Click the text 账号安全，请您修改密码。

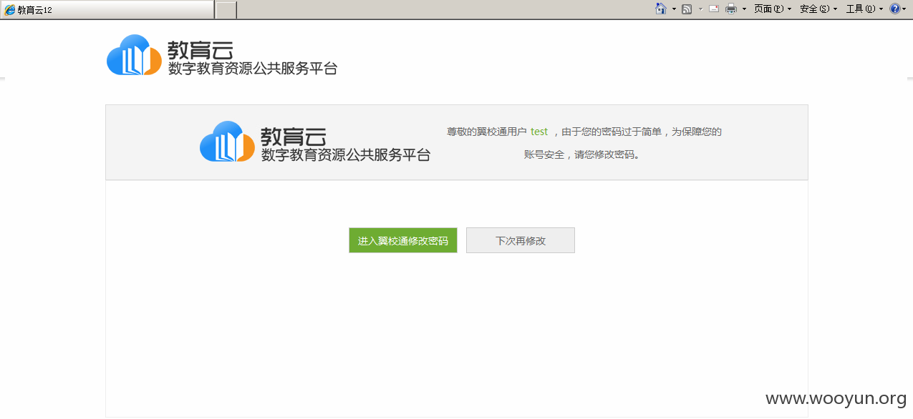click(582, 154)
